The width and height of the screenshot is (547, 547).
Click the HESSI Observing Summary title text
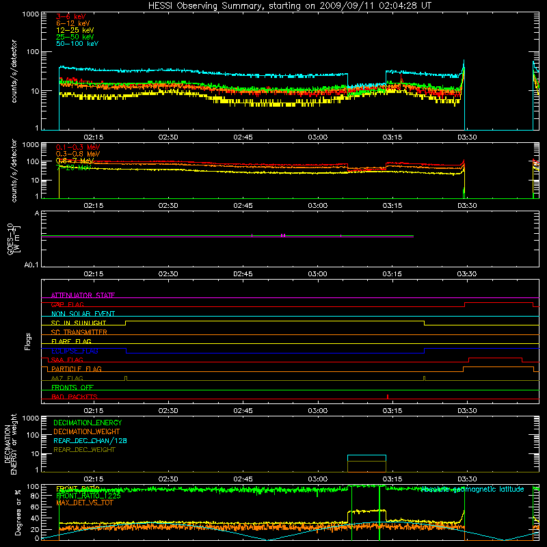click(289, 6)
